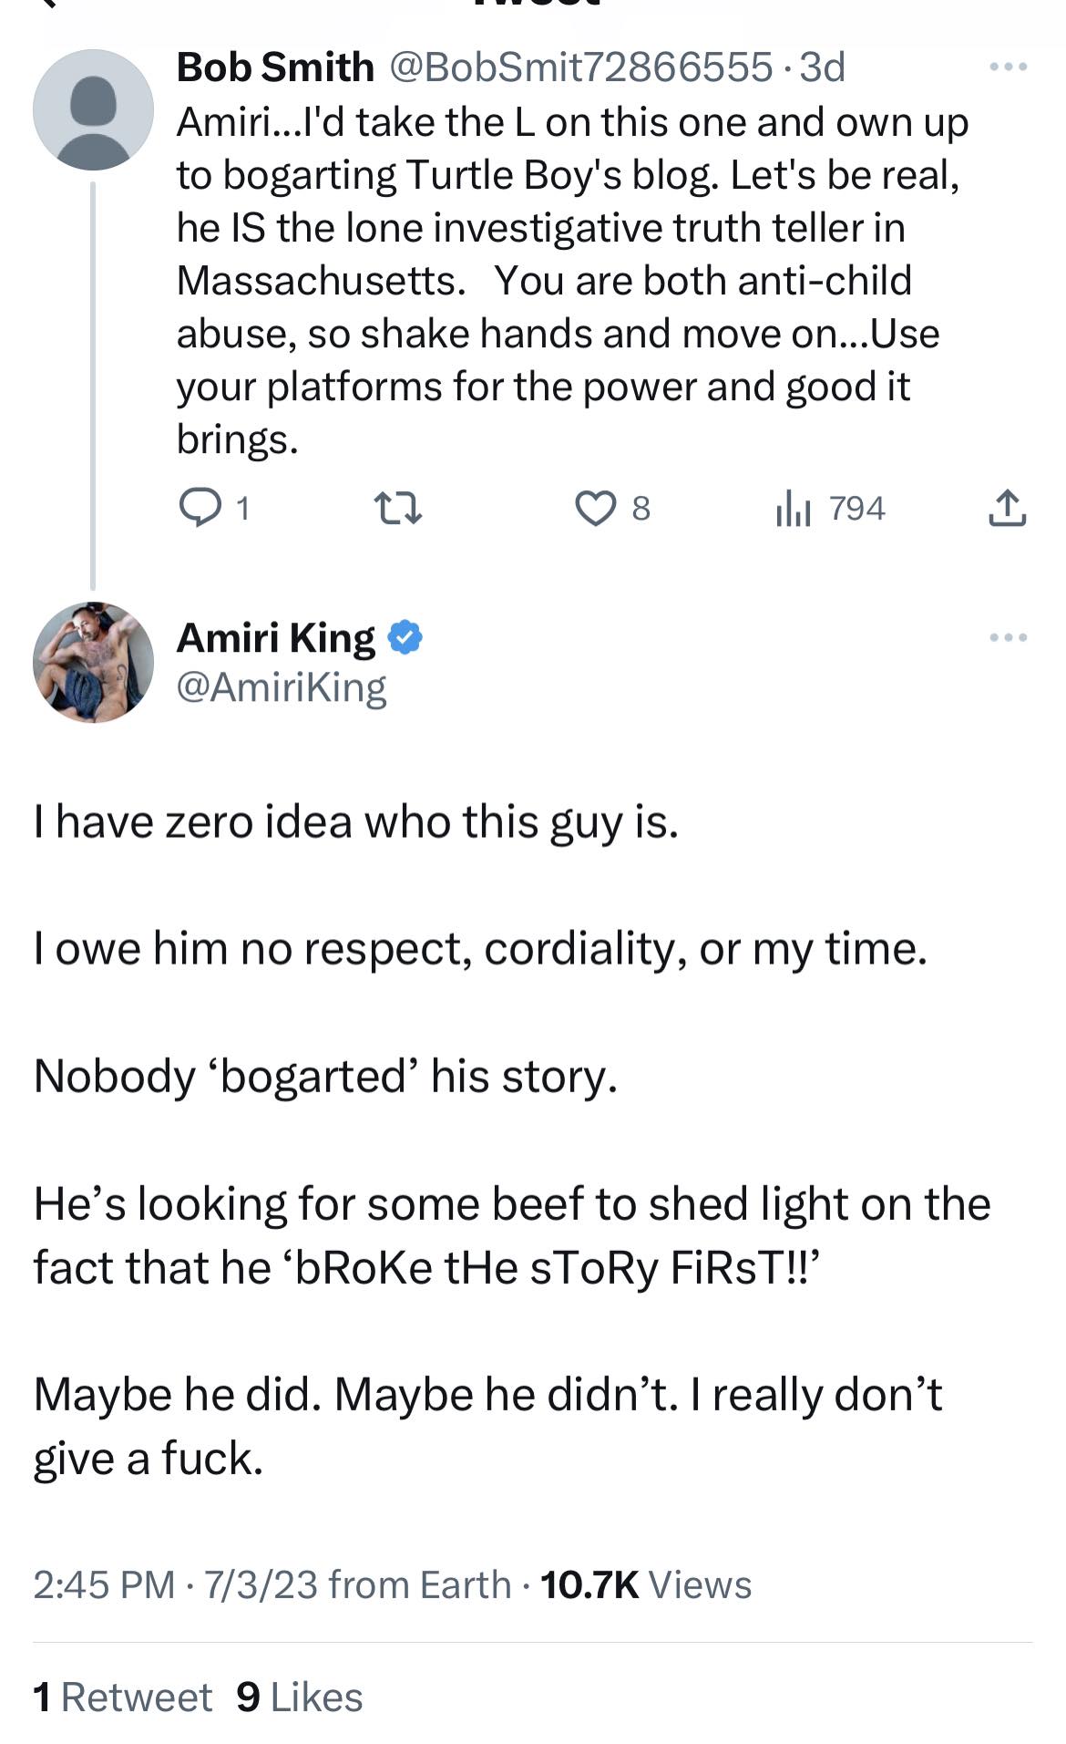The height and width of the screenshot is (1744, 1066).
Task: Open the Amiri King display name
Action: pos(275,637)
